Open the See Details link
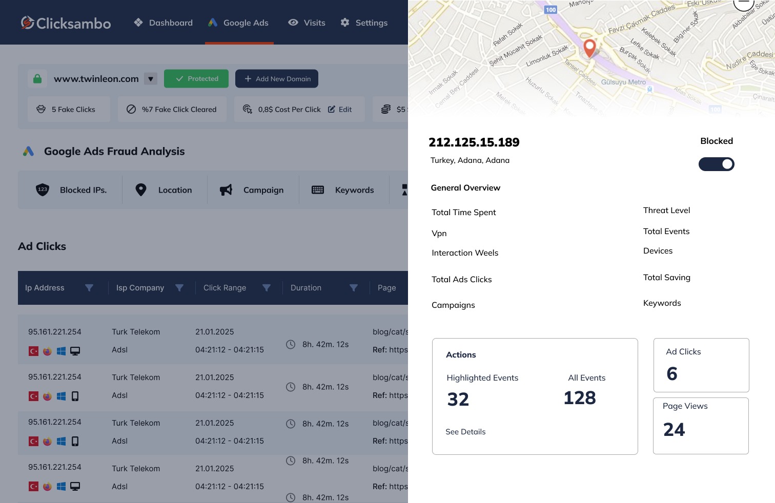The height and width of the screenshot is (503, 775). tap(465, 432)
